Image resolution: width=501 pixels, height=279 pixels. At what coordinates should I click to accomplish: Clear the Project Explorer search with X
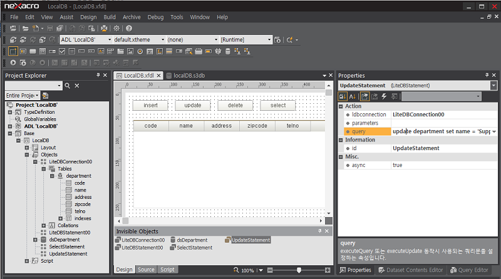[77, 86]
